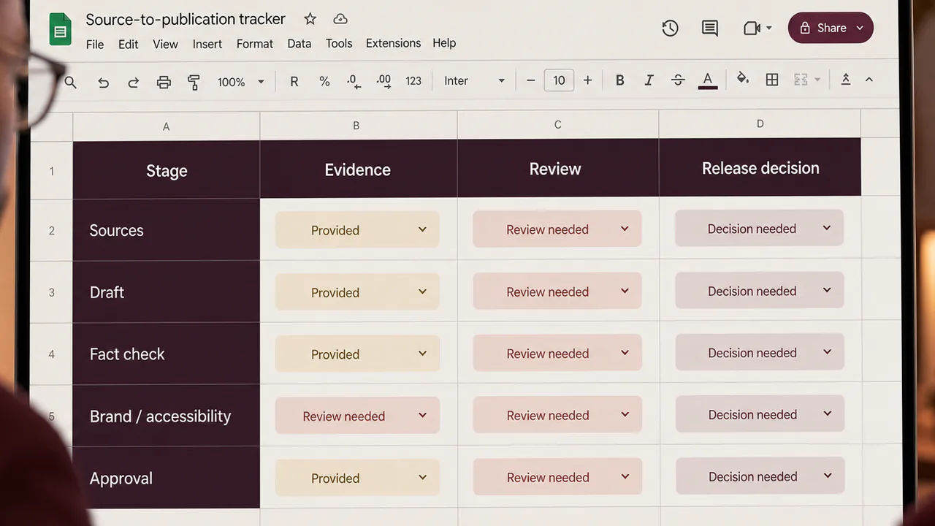The width and height of the screenshot is (935, 526).
Task: Open the Review dropdown for Sources
Action: 557,229
